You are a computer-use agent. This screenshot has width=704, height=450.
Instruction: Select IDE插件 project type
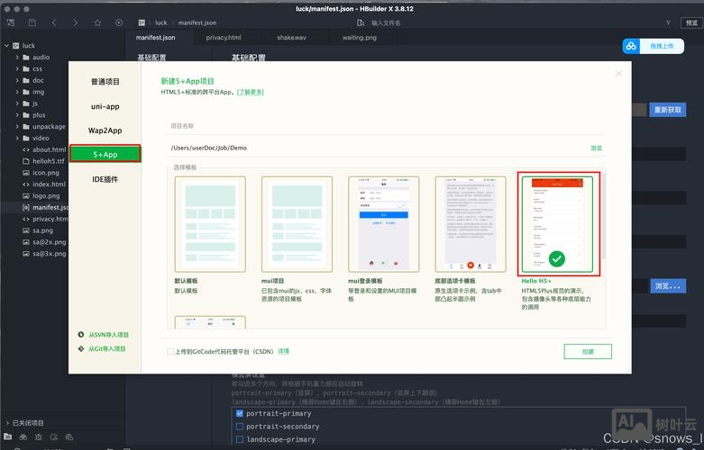(105, 179)
